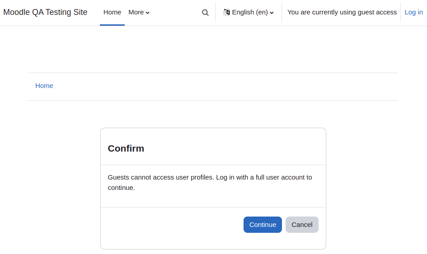Click the guest access status text
427x254 pixels.
tap(342, 12)
